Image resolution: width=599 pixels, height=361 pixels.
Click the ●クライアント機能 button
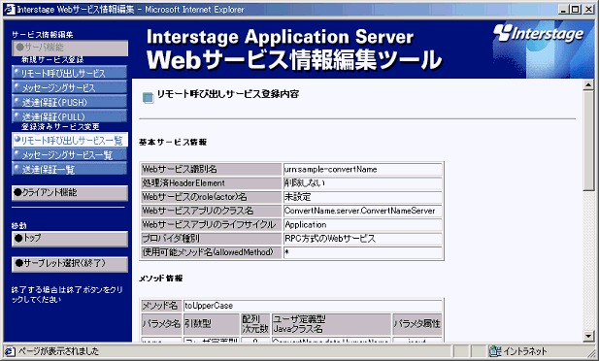[70, 193]
